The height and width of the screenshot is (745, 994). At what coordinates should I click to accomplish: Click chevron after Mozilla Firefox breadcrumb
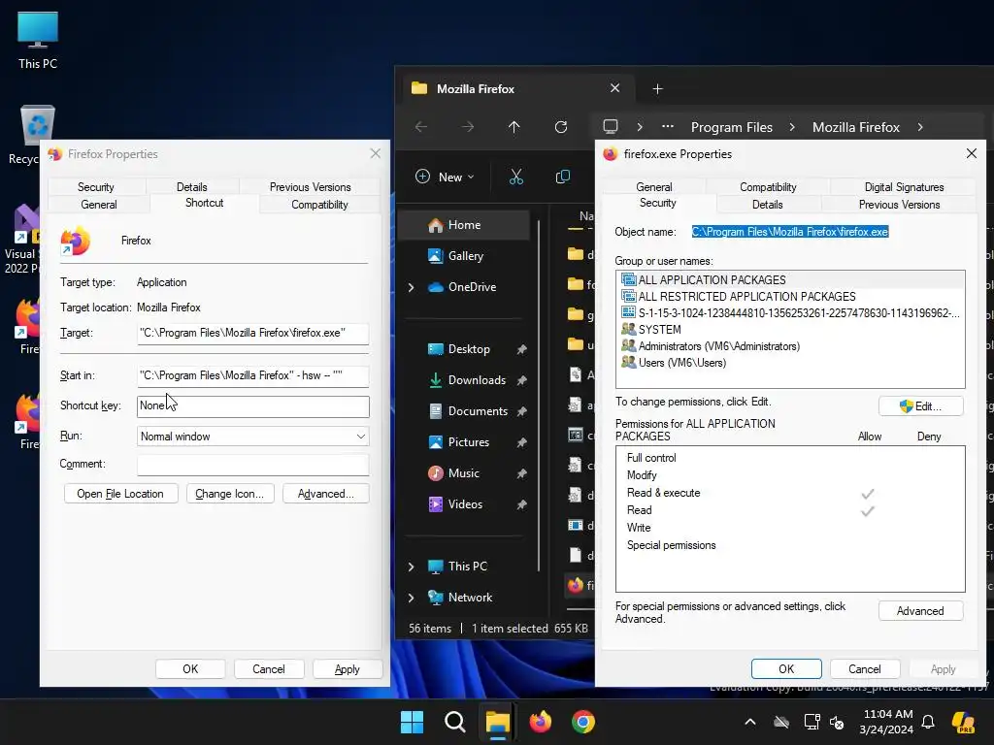[x=920, y=127]
